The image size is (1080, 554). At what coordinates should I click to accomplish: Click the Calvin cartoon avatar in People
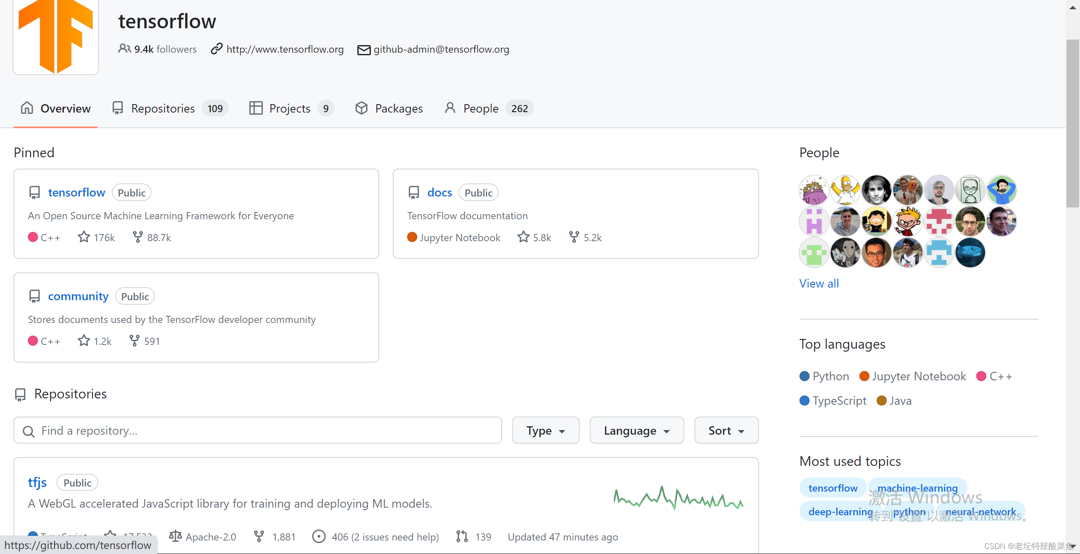[907, 221]
